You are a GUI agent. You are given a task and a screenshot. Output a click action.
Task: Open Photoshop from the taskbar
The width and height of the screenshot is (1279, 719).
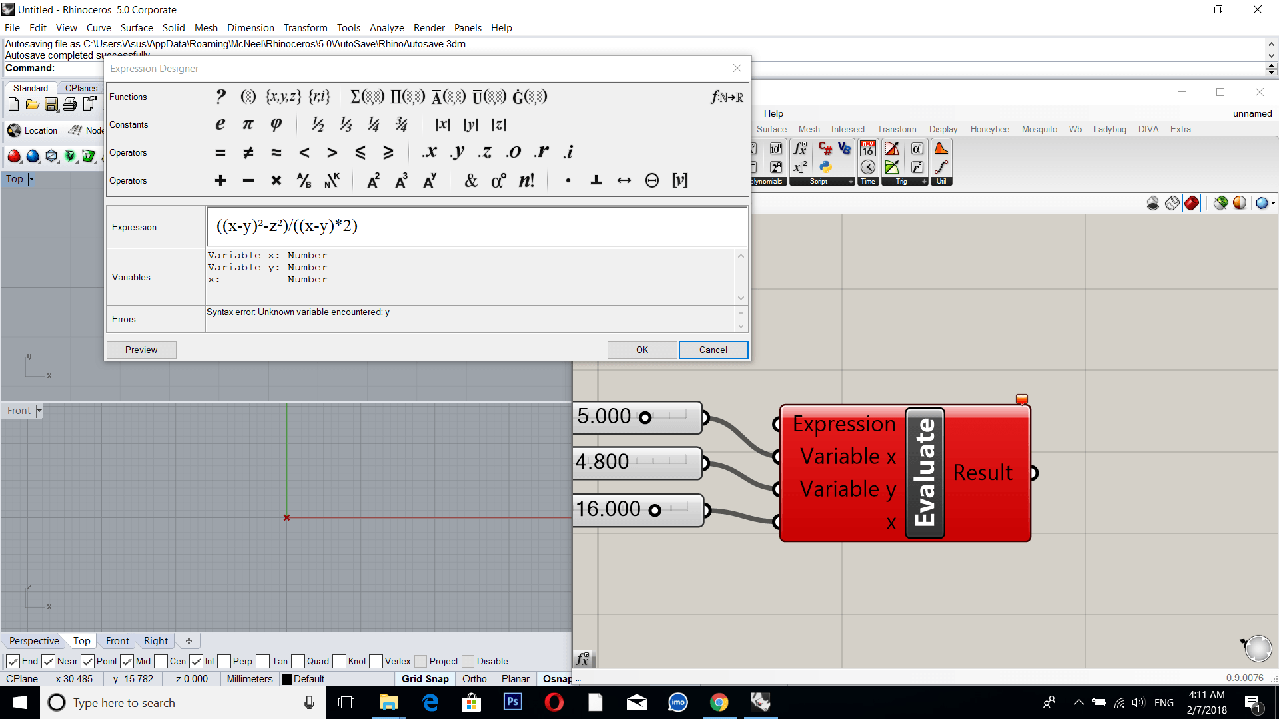513,702
